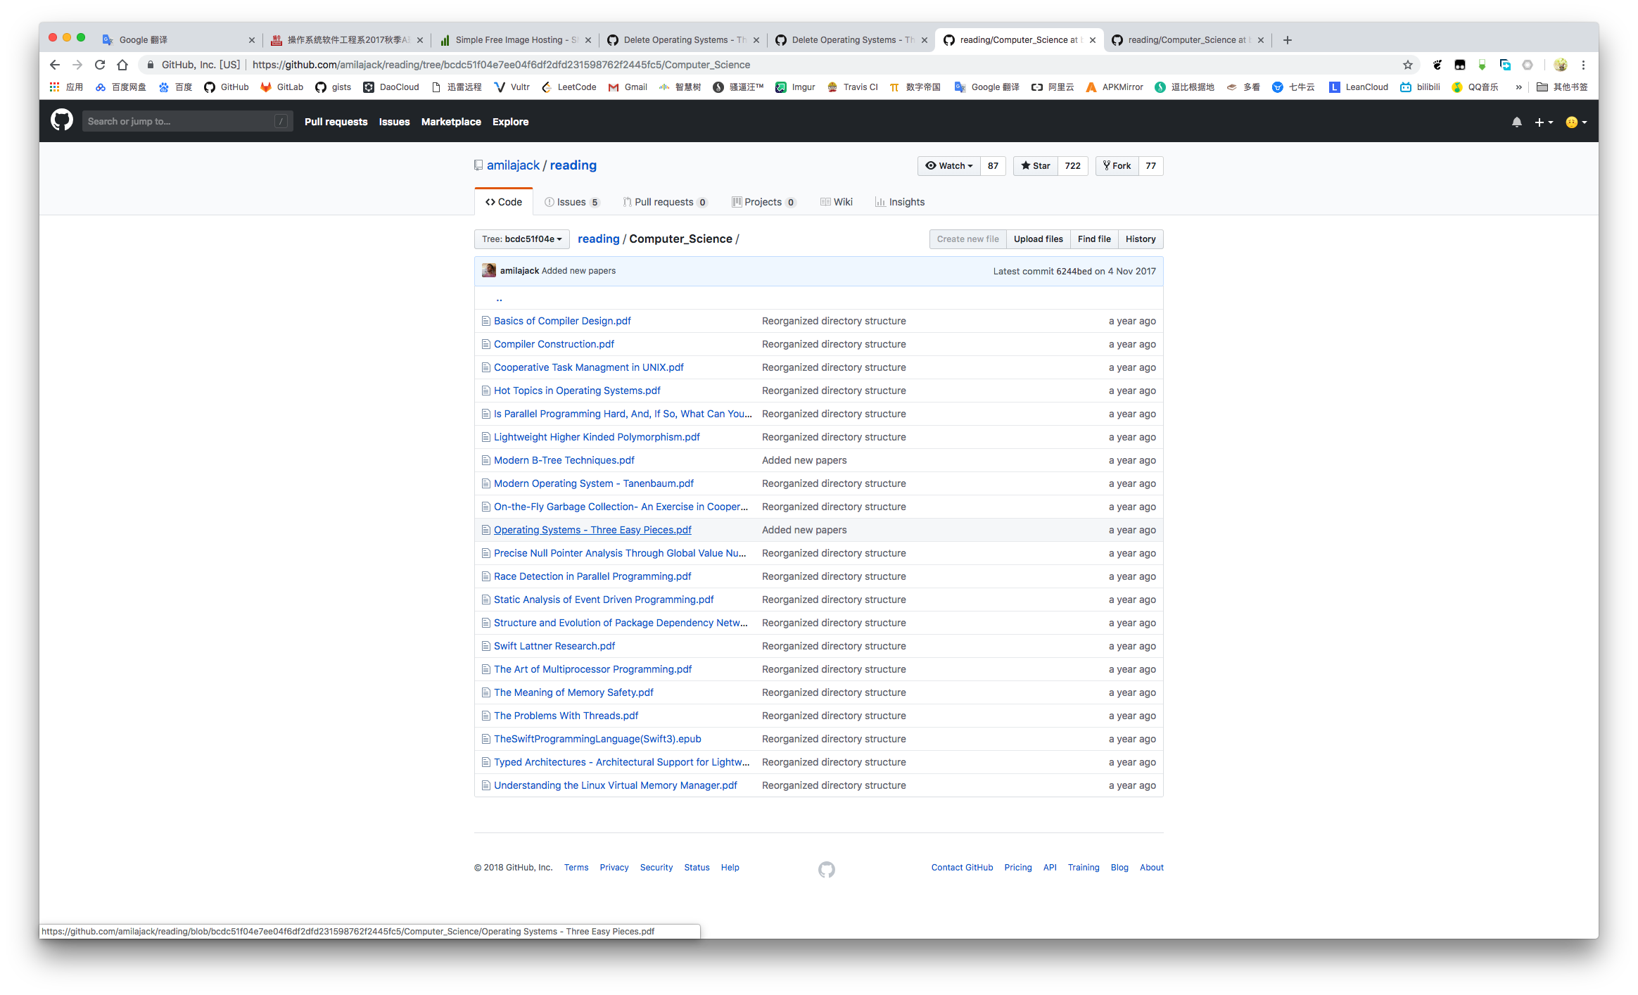Close the Google 翻译 browser tab
The width and height of the screenshot is (1638, 995).
coord(251,40)
